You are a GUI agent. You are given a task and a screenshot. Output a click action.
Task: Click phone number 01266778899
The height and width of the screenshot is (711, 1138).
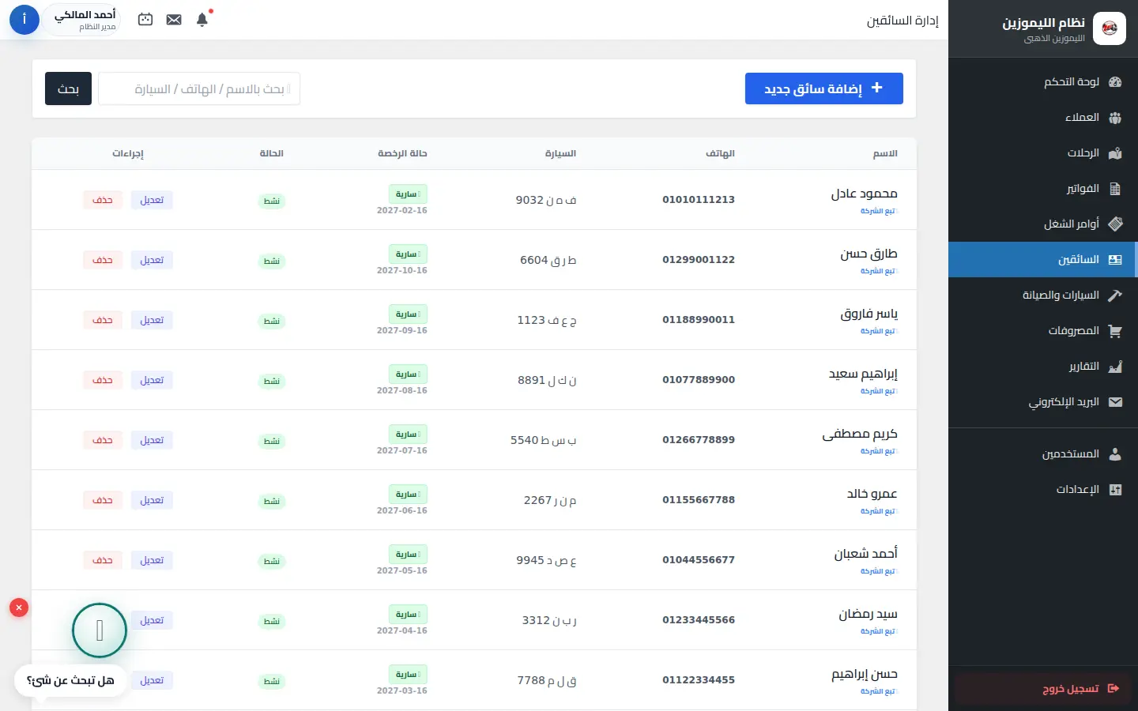click(x=699, y=440)
